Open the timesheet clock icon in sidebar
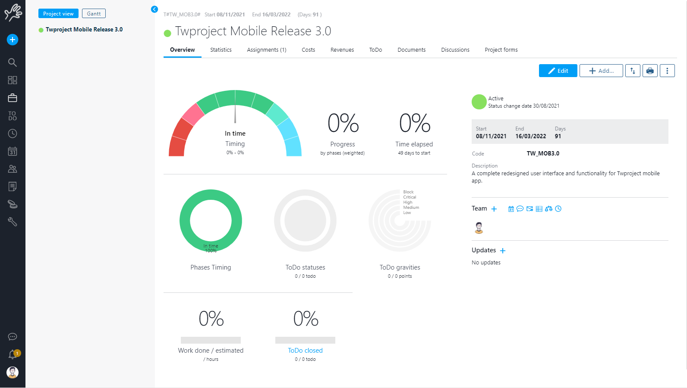Screen dimensions: 687x388 click(13, 133)
